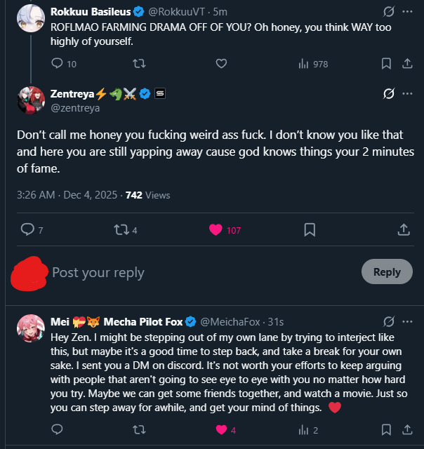Share Rokkuu Basileus's tweet
424x449 pixels.
coord(406,64)
